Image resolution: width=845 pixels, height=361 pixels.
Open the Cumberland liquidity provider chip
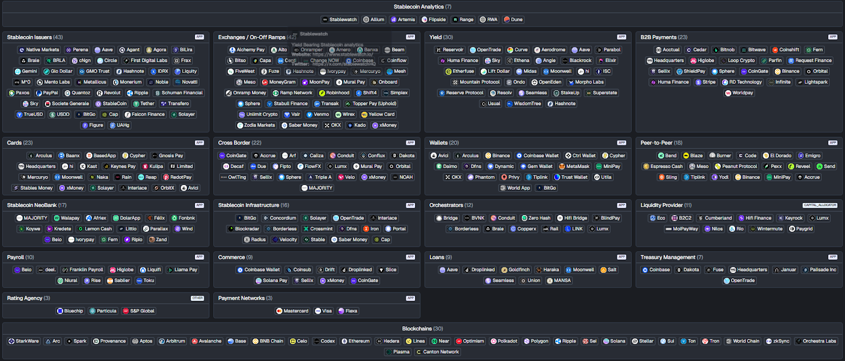click(x=715, y=218)
